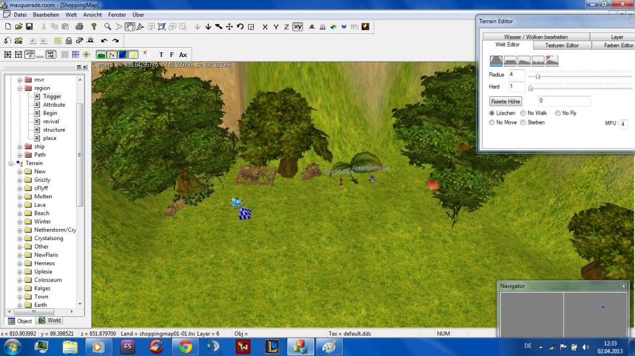Click the Save file toolbar icon

click(30, 27)
